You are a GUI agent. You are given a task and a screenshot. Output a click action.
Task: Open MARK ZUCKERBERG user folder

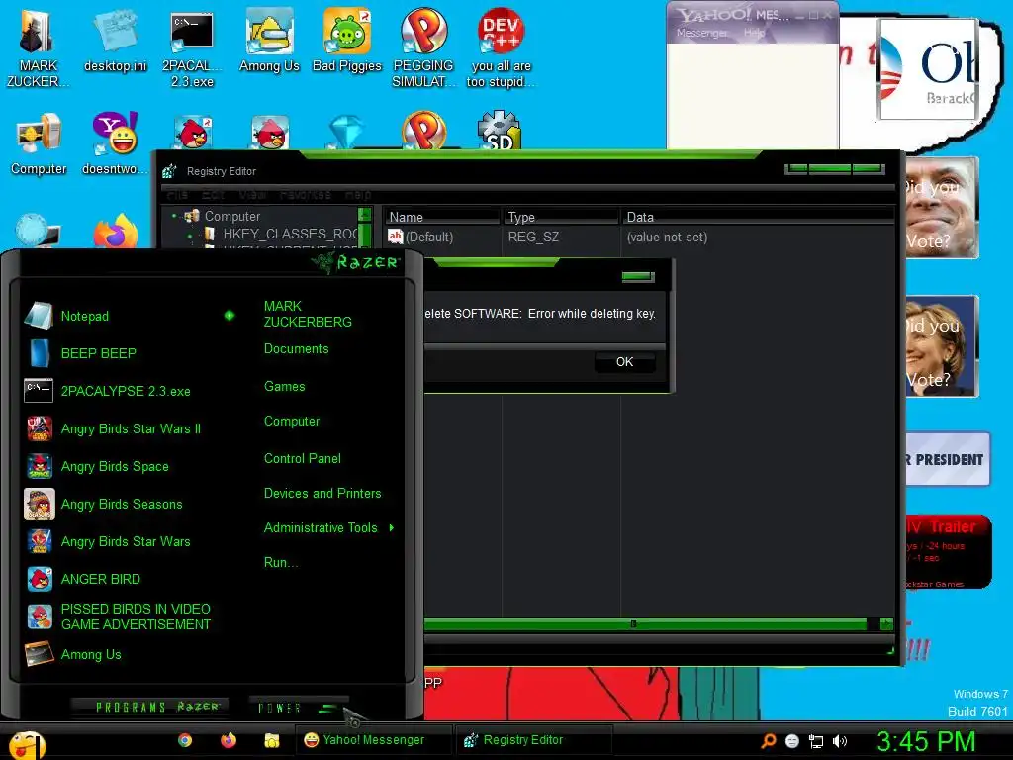point(308,314)
